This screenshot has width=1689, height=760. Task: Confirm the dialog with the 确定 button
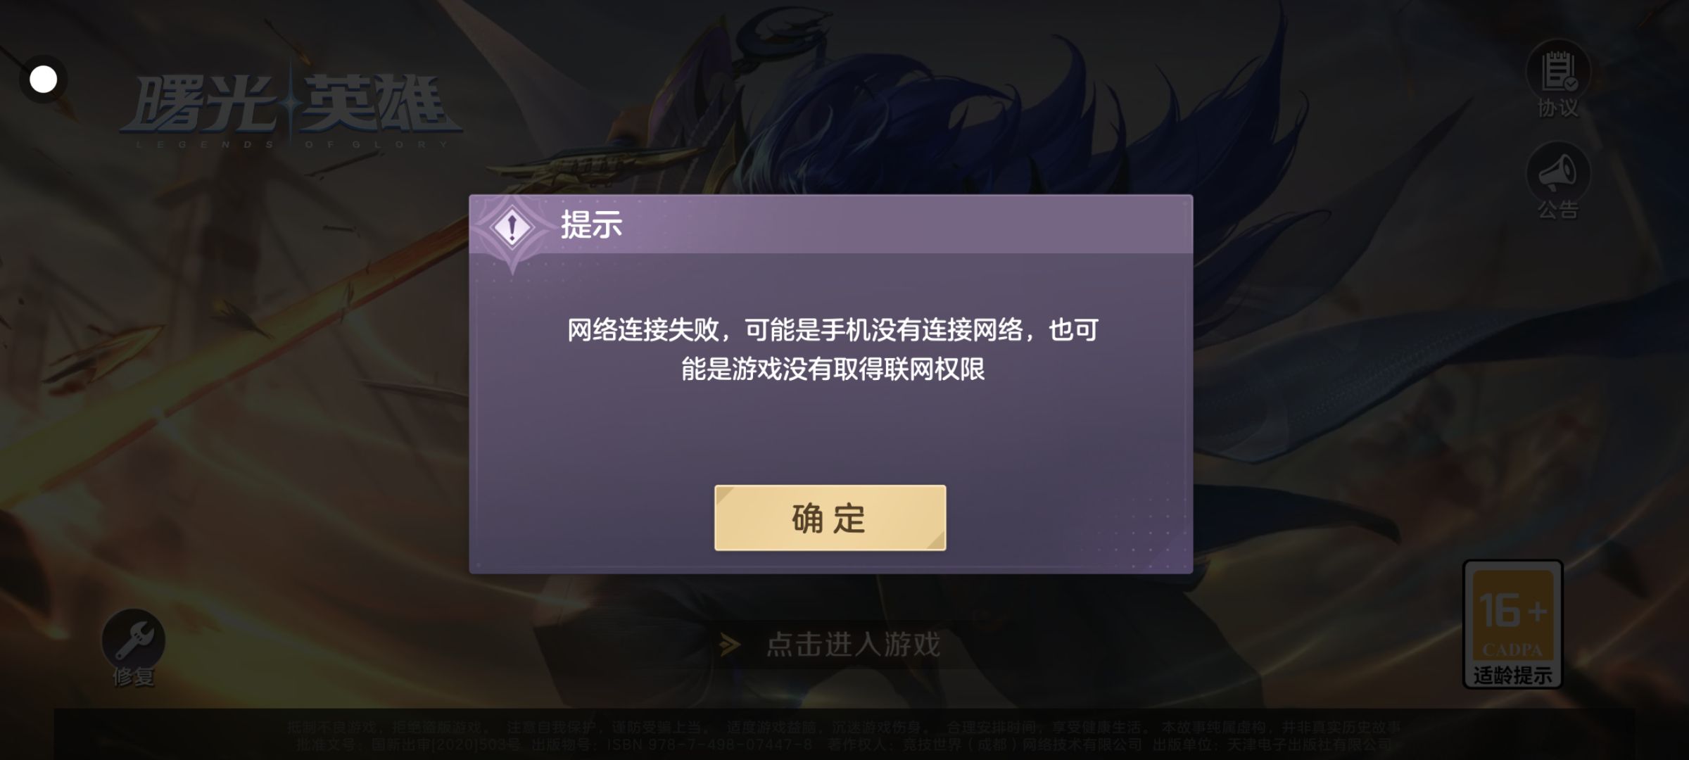point(830,518)
